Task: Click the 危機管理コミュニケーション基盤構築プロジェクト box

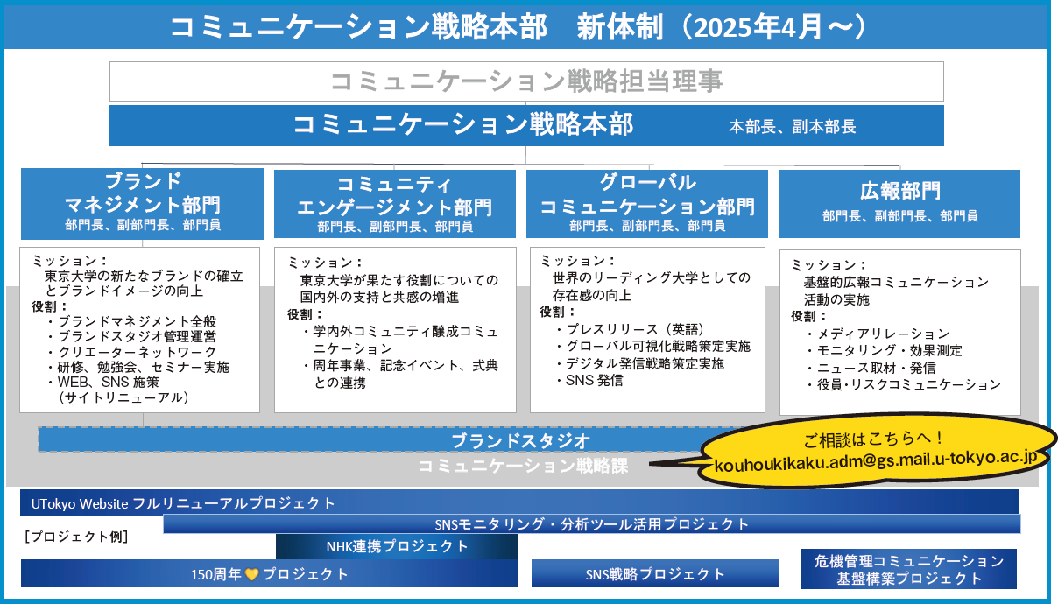Action: 908,569
